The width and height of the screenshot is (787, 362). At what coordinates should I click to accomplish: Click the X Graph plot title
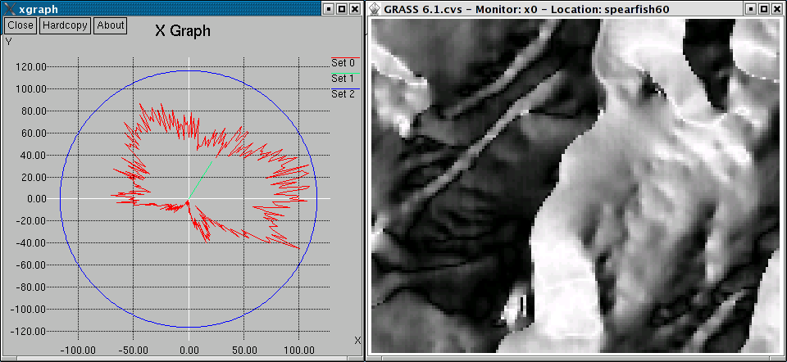182,32
